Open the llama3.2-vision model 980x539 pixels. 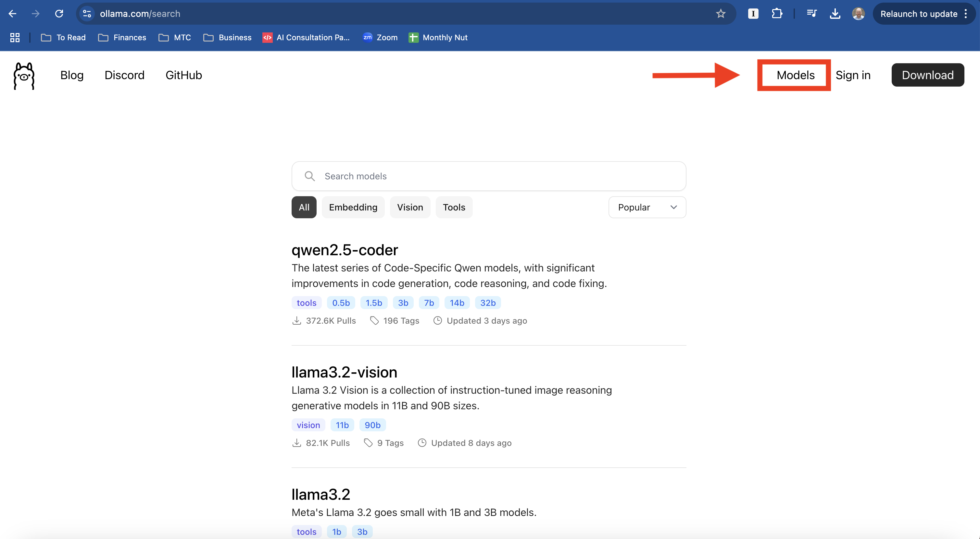point(344,372)
